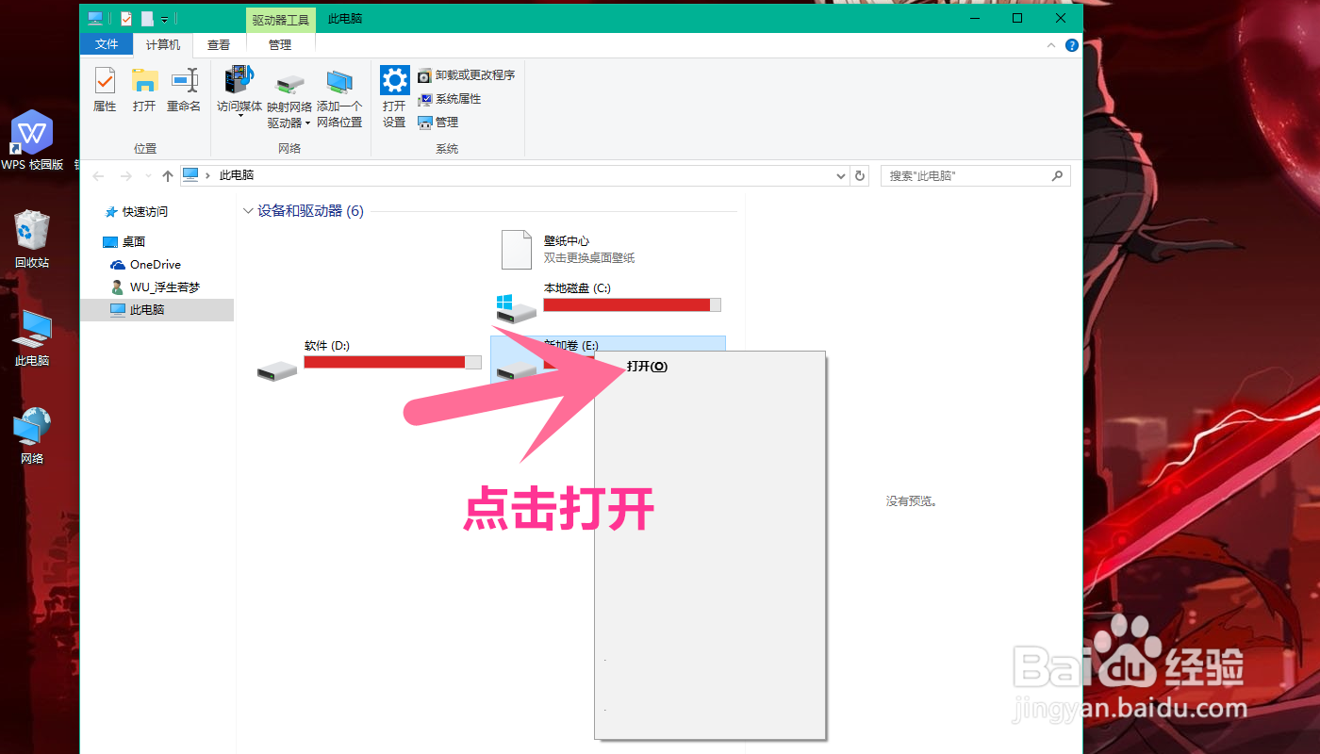Viewport: 1320px width, 754px height.
Task: Collapse the 设备和驱动器 section chevron
Action: (x=248, y=210)
